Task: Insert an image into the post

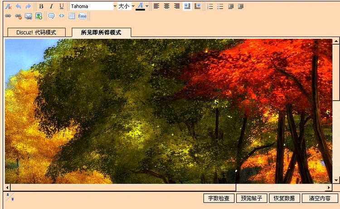Action: click(x=39, y=16)
